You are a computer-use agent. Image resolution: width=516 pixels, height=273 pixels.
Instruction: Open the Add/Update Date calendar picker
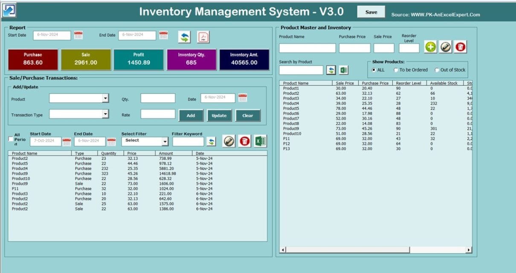243,98
